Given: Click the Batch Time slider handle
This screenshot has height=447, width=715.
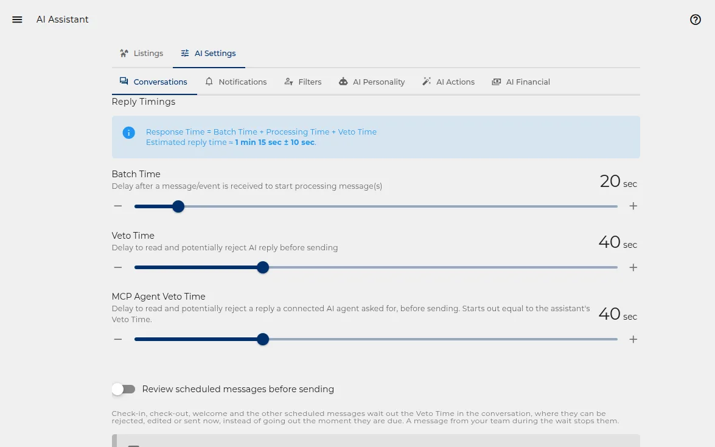Looking at the screenshot, I should coord(178,206).
